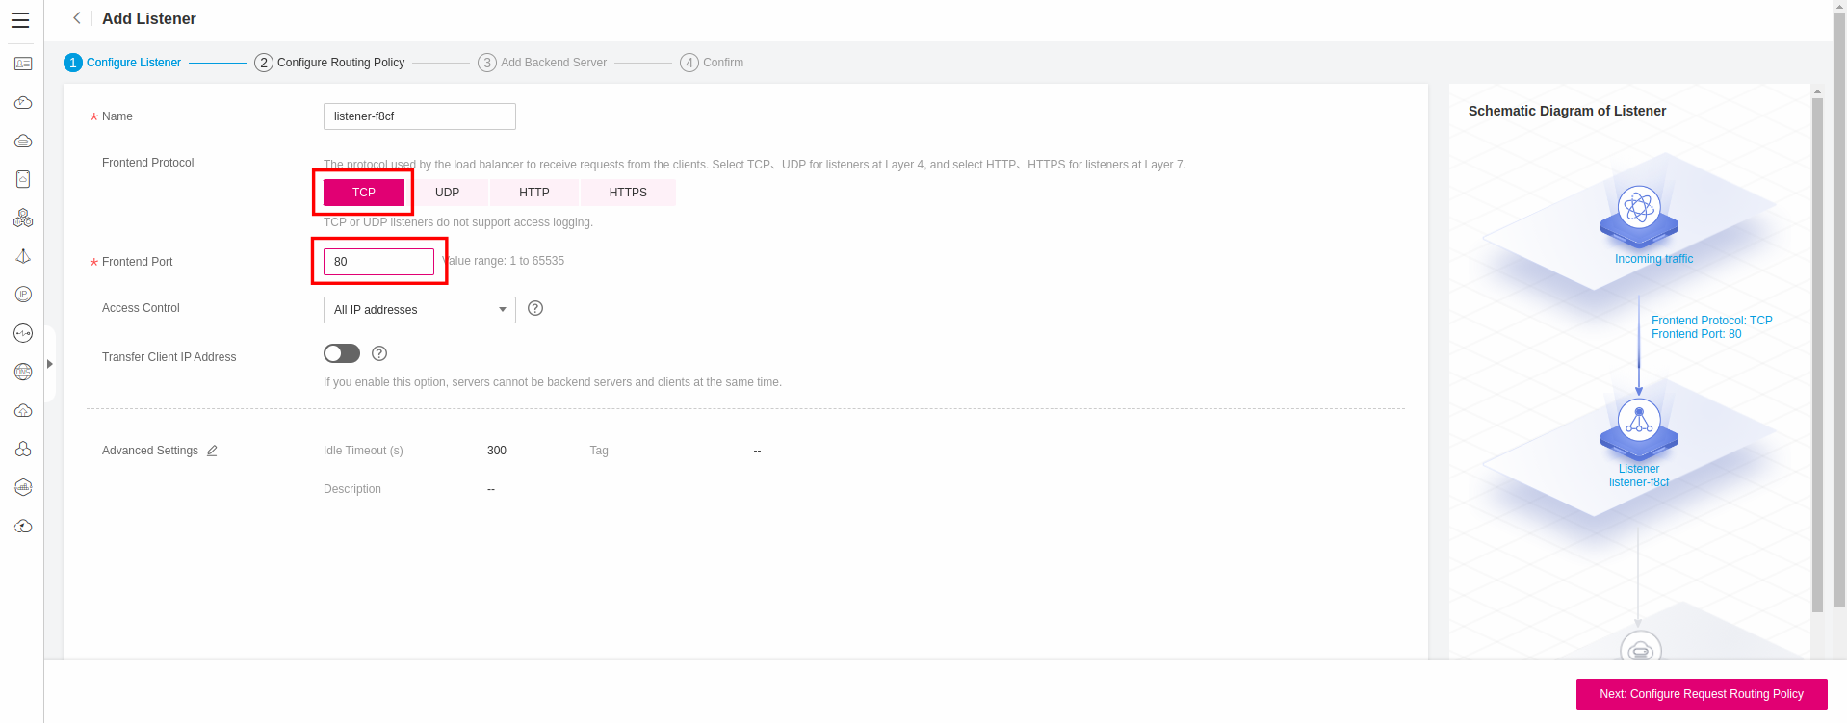This screenshot has height=723, width=1847.
Task: Expand the collapsed sidebar panel arrow
Action: [x=50, y=364]
